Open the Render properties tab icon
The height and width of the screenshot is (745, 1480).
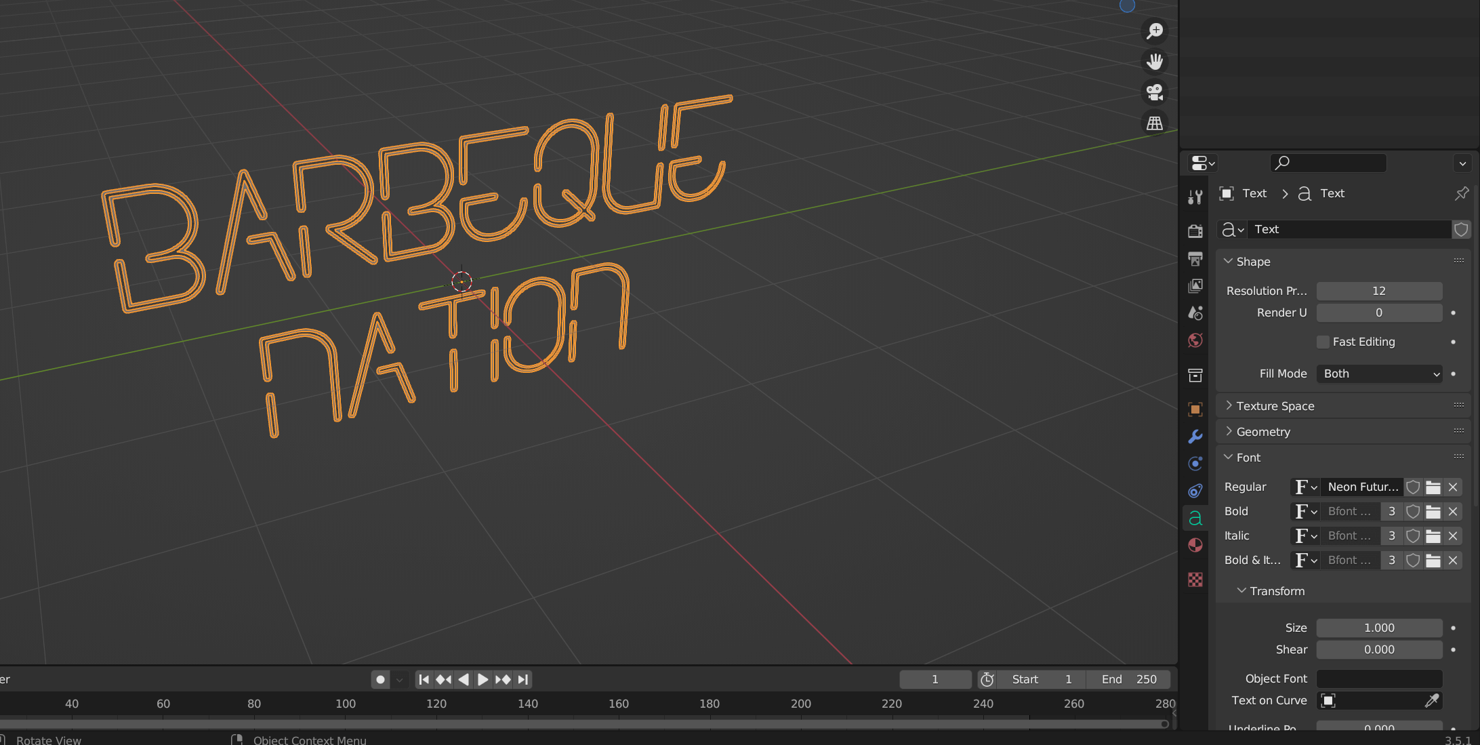pos(1195,231)
